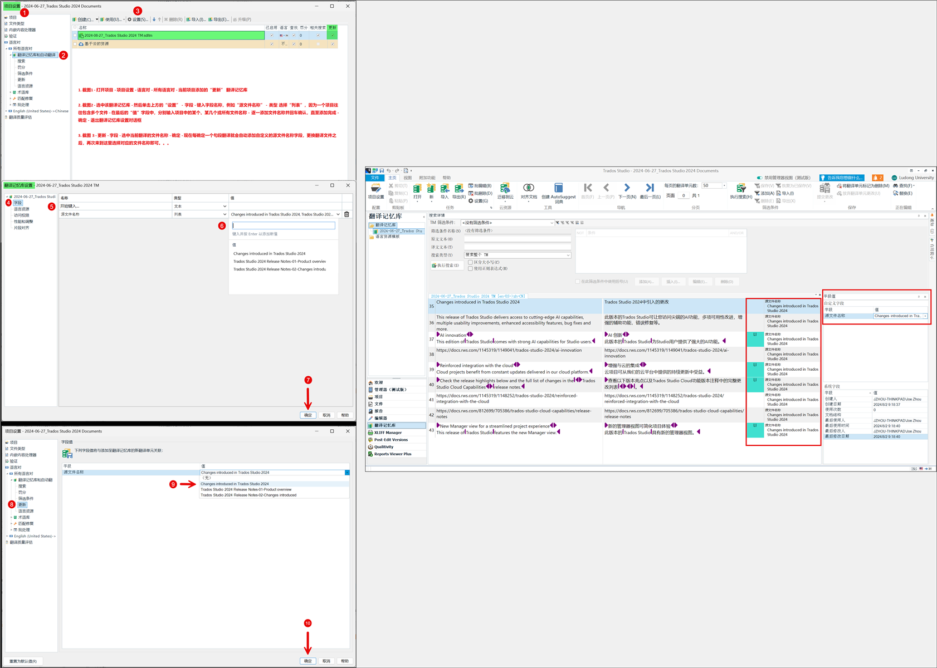Image resolution: width=937 pixels, height=668 pixels.
Task: Open the 帮助 ribbon tab
Action: coord(447,178)
